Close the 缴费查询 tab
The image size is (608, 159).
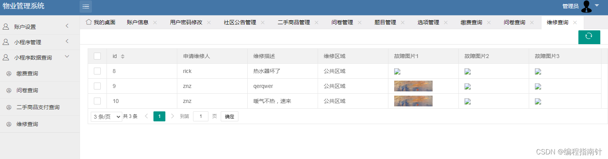point(489,22)
